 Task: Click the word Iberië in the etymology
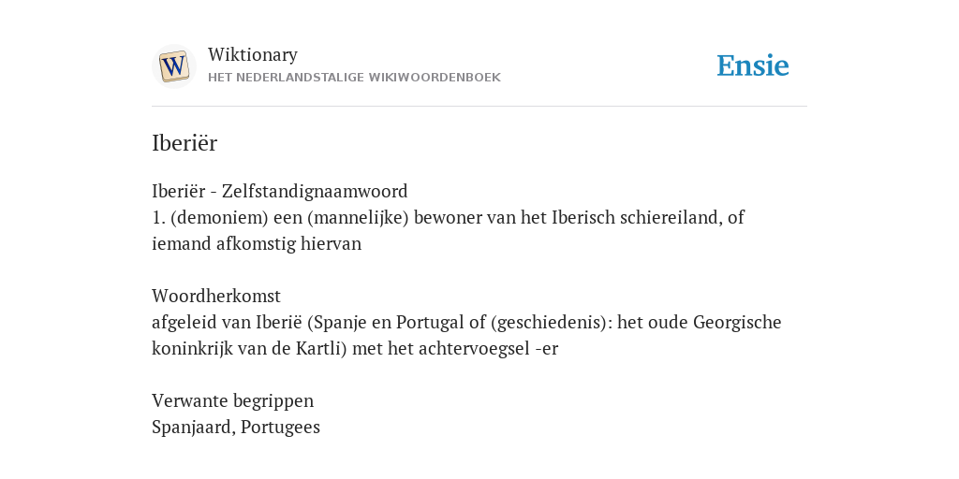pyautogui.click(x=279, y=322)
